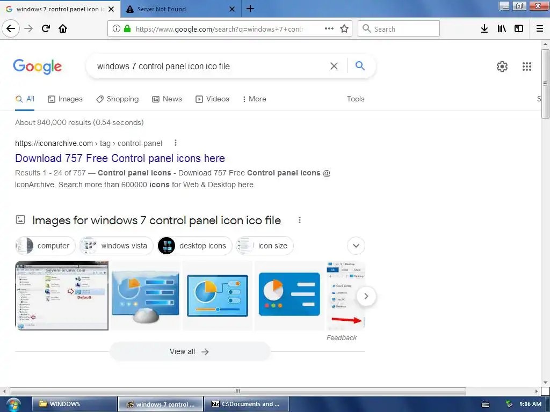Click the browser forward arrow
This screenshot has width=550, height=412.
[28, 29]
